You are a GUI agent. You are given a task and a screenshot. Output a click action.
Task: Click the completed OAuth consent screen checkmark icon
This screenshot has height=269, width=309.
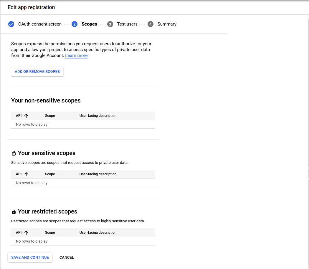(x=11, y=24)
